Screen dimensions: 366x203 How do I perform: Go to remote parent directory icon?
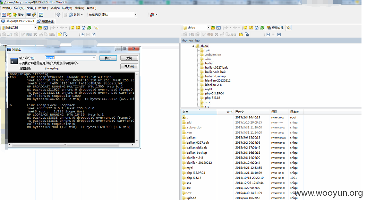pos(245,27)
